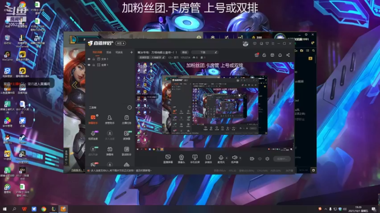Open the Windows notification center icon
Image resolution: width=380 pixels, height=213 pixels.
pos(373,209)
